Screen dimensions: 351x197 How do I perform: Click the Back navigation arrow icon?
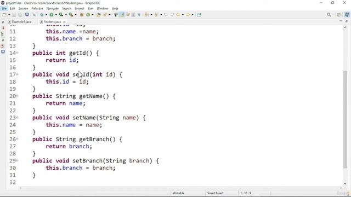pos(178,15)
